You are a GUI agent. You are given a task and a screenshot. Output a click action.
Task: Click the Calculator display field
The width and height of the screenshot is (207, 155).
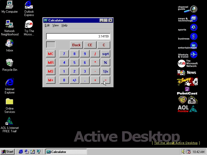click(78, 36)
